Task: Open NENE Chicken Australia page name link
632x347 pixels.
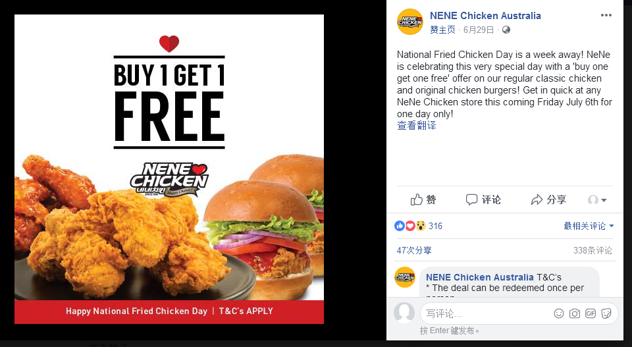Action: (485, 16)
